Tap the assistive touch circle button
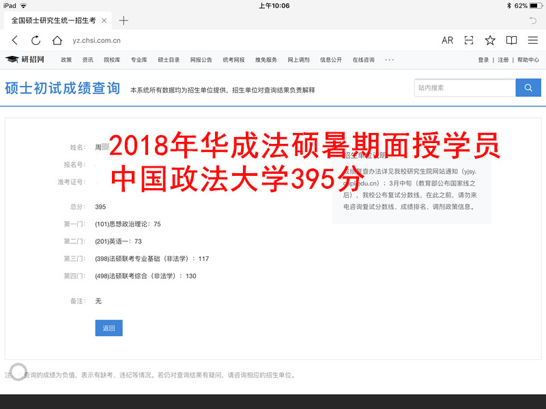 (x=18, y=372)
